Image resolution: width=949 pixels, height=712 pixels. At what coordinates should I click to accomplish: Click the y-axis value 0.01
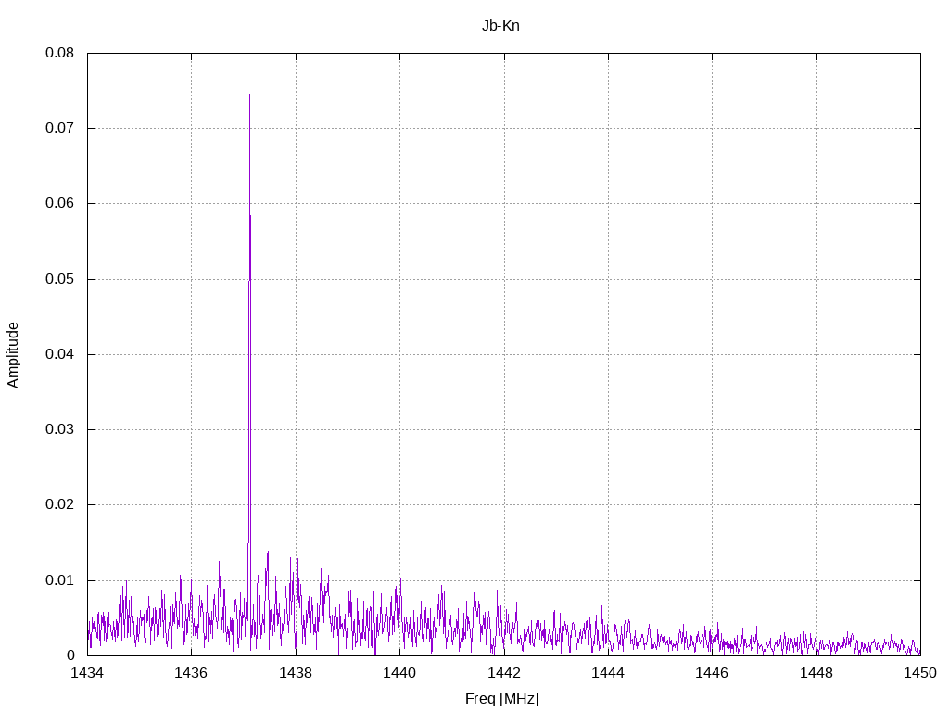(x=60, y=580)
